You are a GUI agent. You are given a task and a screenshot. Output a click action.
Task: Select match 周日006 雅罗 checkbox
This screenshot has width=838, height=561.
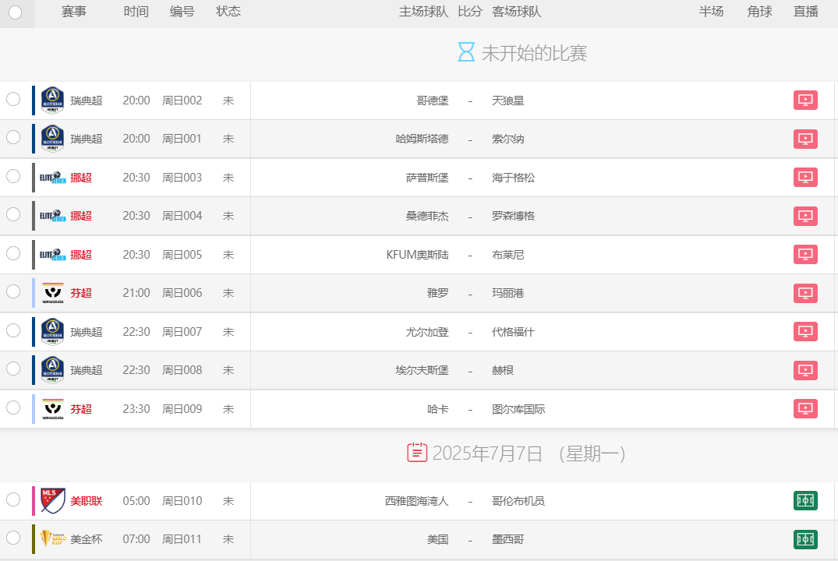(13, 291)
